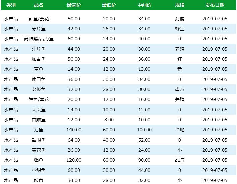The height and width of the screenshot is (184, 237).
Task: Click the 16.00 middle price cell
Action: [x=144, y=99]
